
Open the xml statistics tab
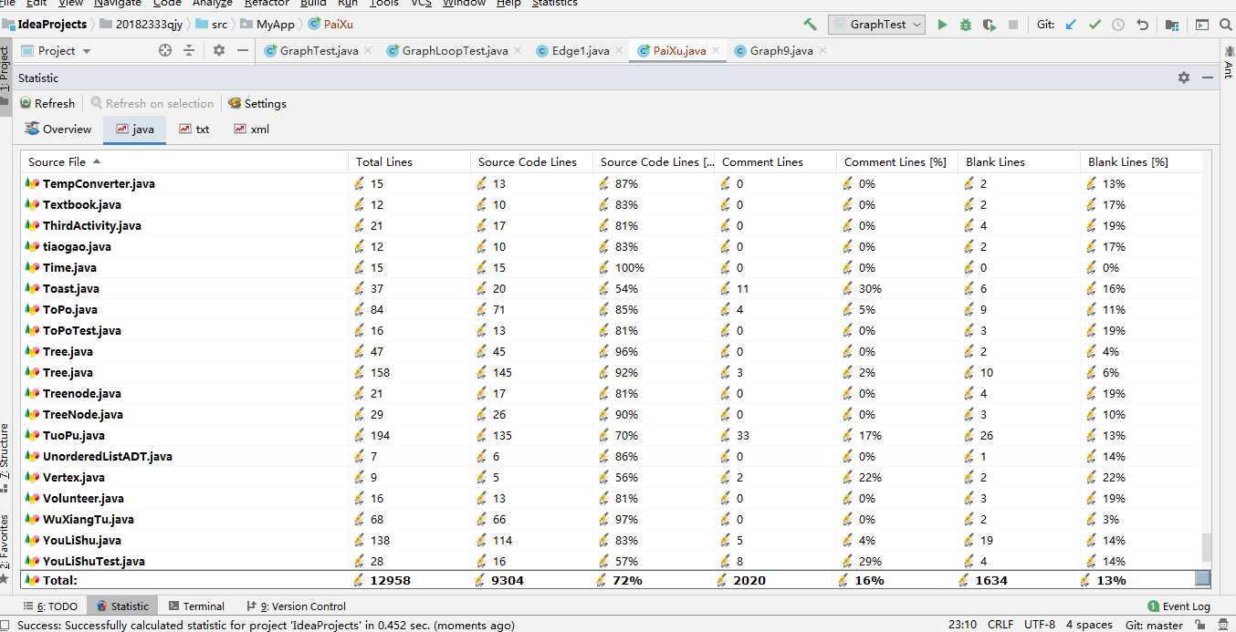pos(252,129)
